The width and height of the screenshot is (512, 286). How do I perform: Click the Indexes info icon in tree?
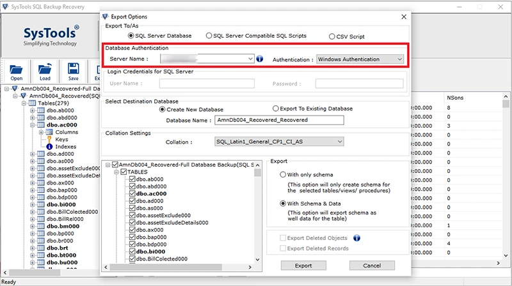click(x=49, y=147)
